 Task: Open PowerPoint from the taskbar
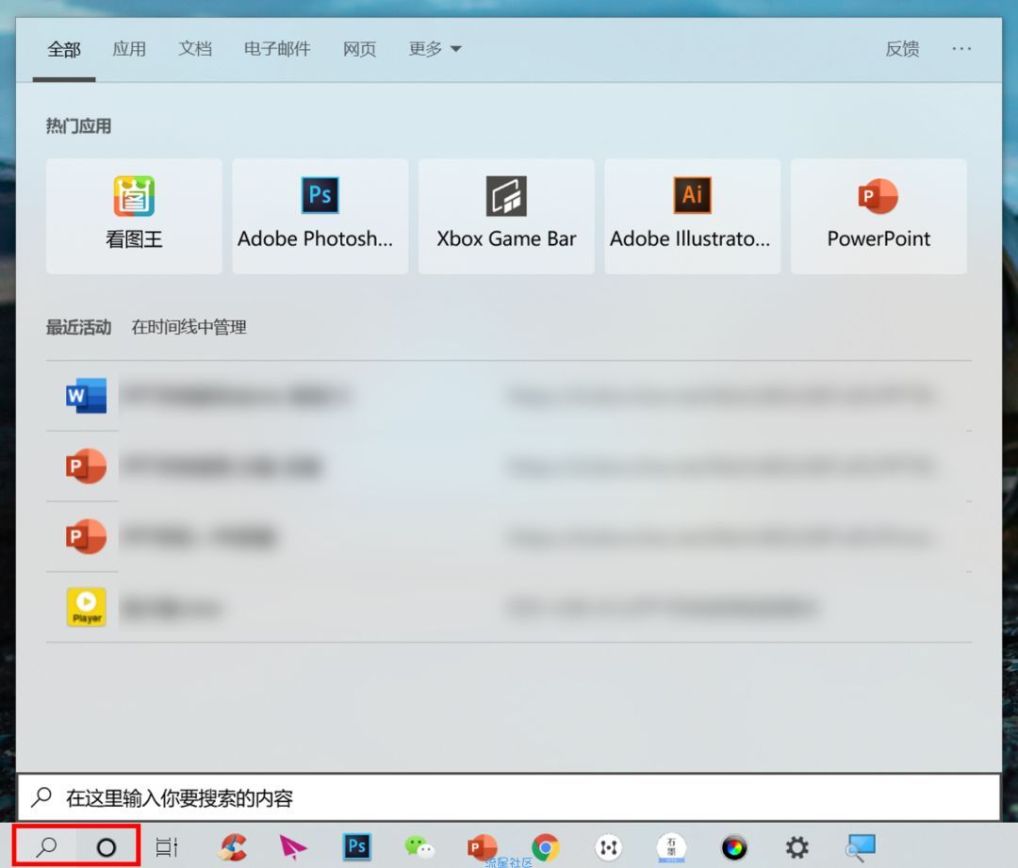point(482,847)
